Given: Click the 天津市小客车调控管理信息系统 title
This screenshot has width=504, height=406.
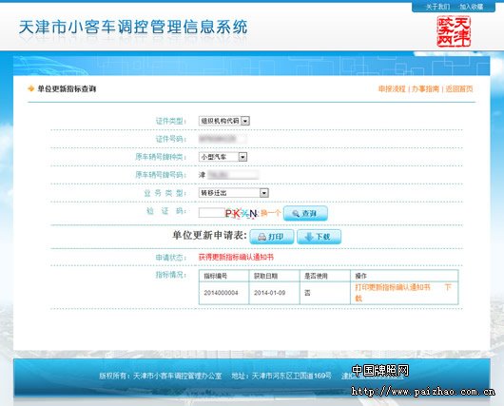Looking at the screenshot, I should pos(133,27).
